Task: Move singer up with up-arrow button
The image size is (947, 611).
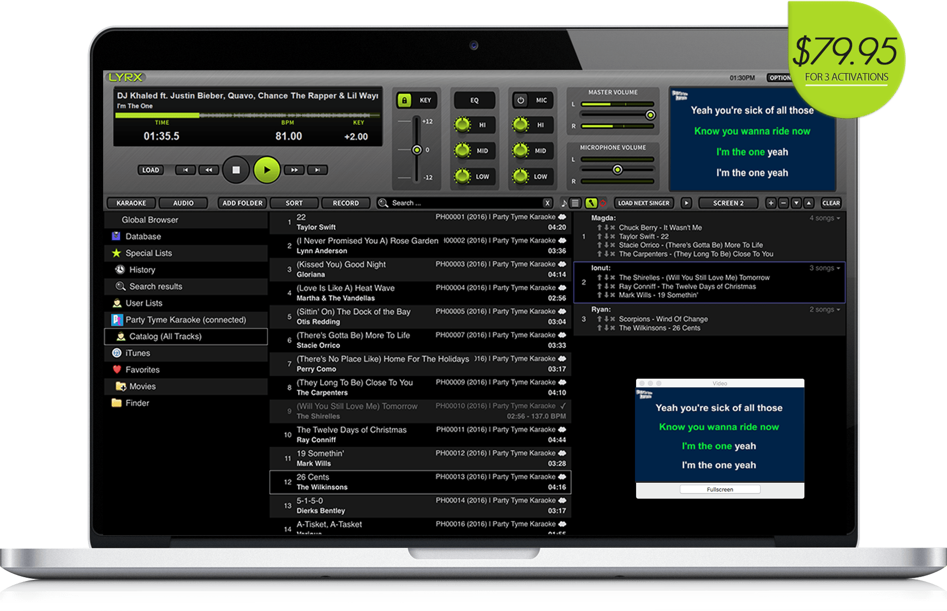Action: pos(809,203)
